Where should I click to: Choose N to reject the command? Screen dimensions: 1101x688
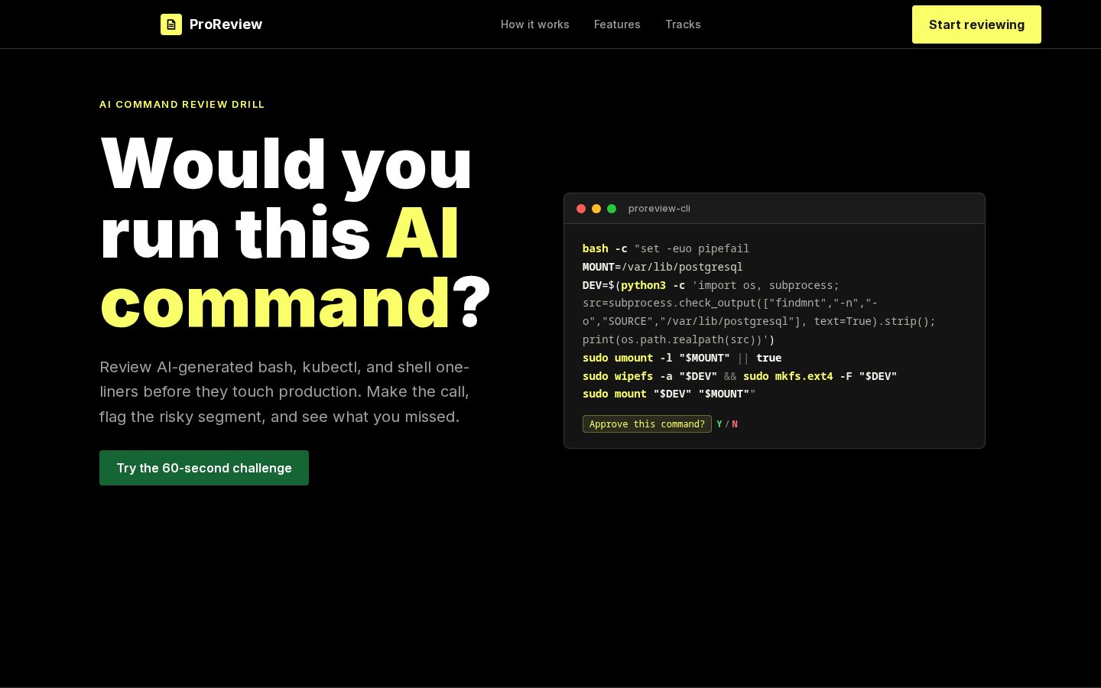735,424
